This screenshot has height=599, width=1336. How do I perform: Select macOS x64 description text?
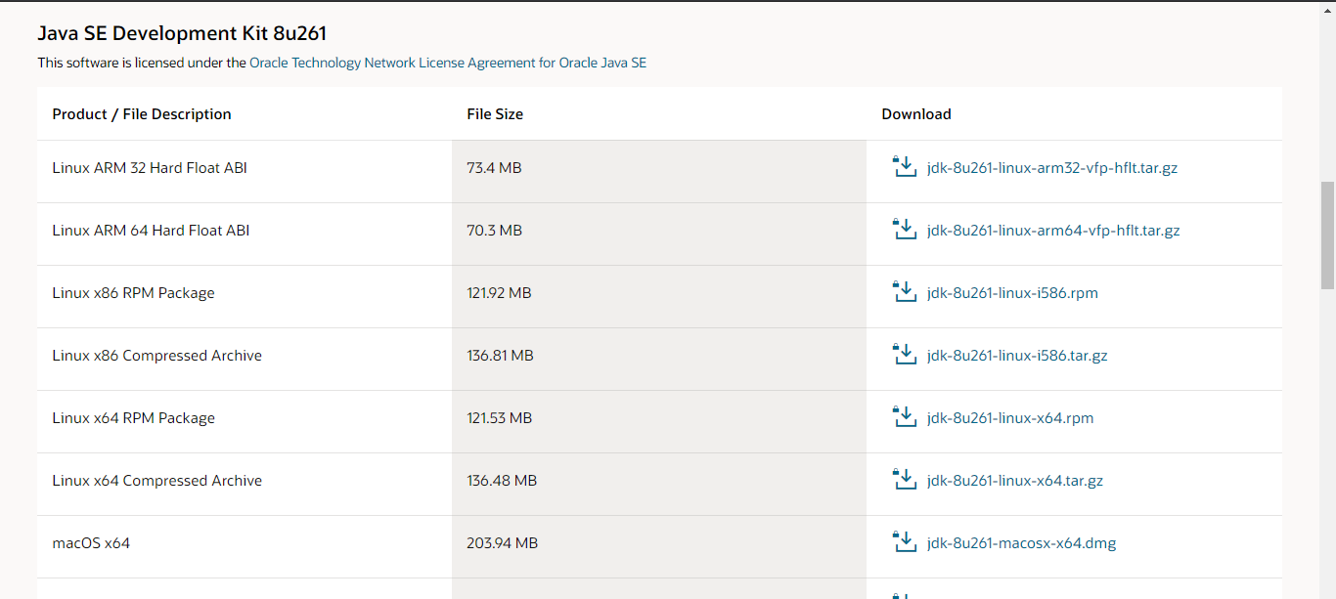(x=91, y=543)
